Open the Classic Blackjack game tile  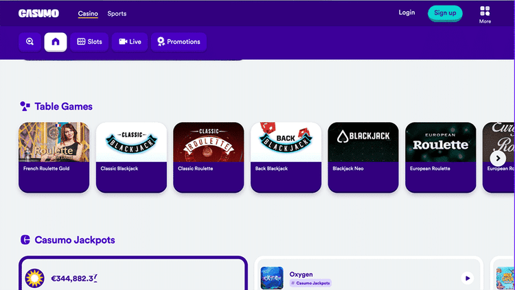(131, 158)
